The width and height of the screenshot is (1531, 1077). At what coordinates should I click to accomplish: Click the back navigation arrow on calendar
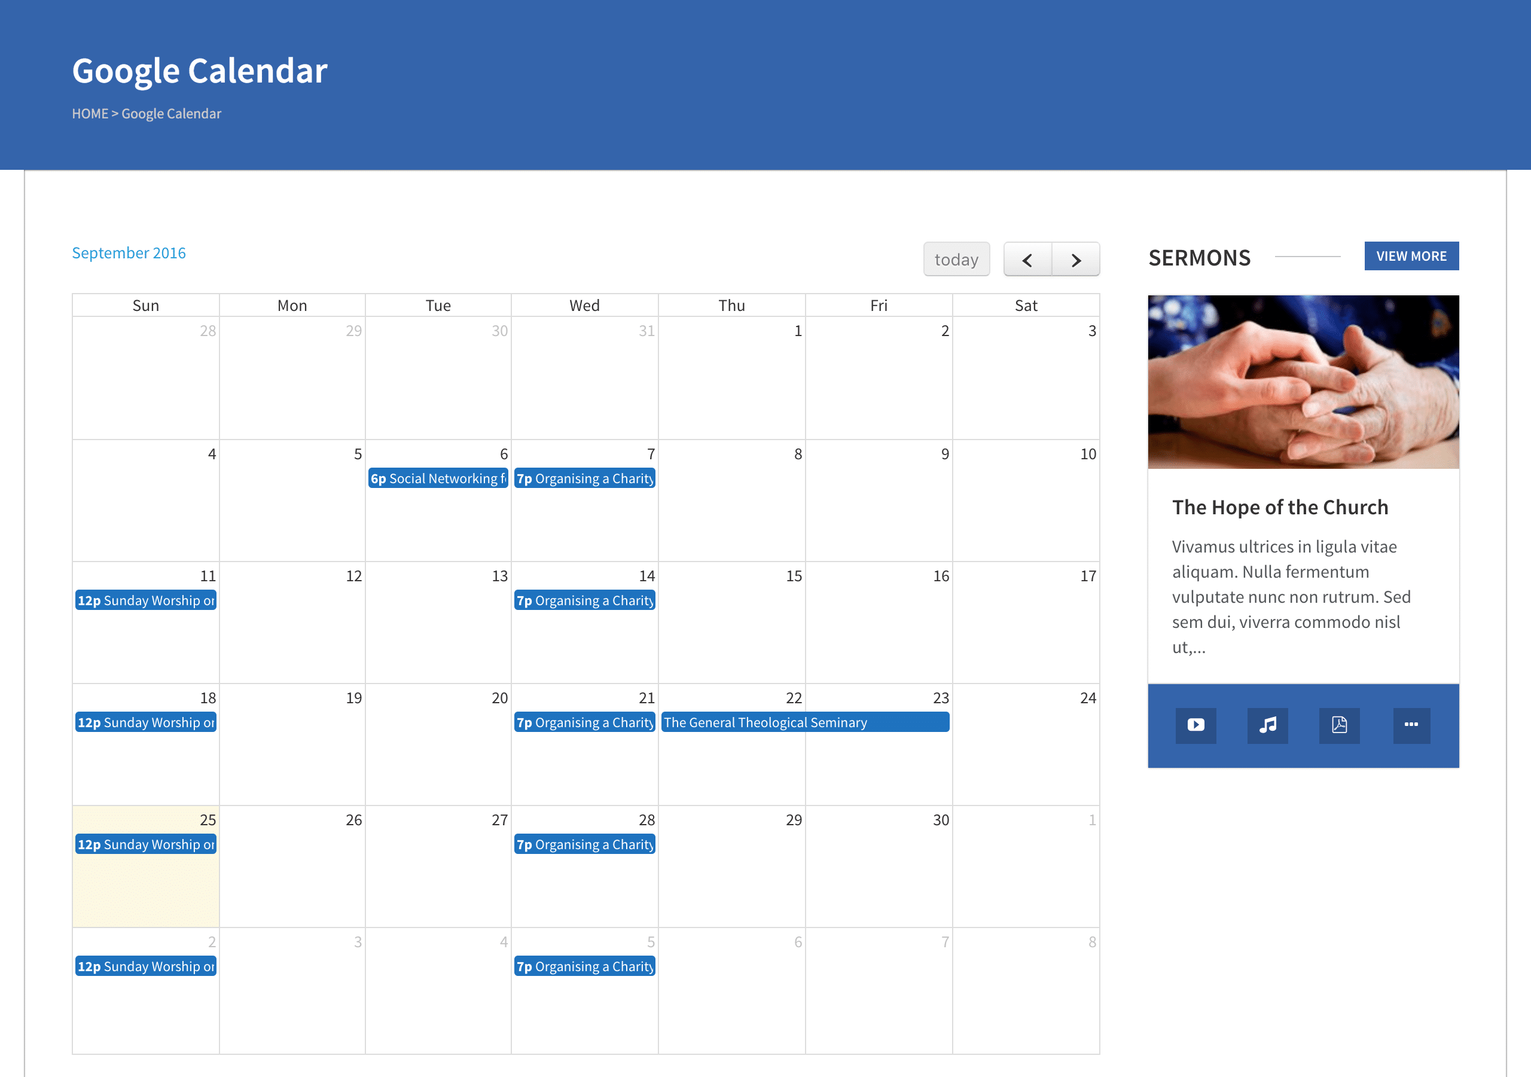(x=1026, y=260)
